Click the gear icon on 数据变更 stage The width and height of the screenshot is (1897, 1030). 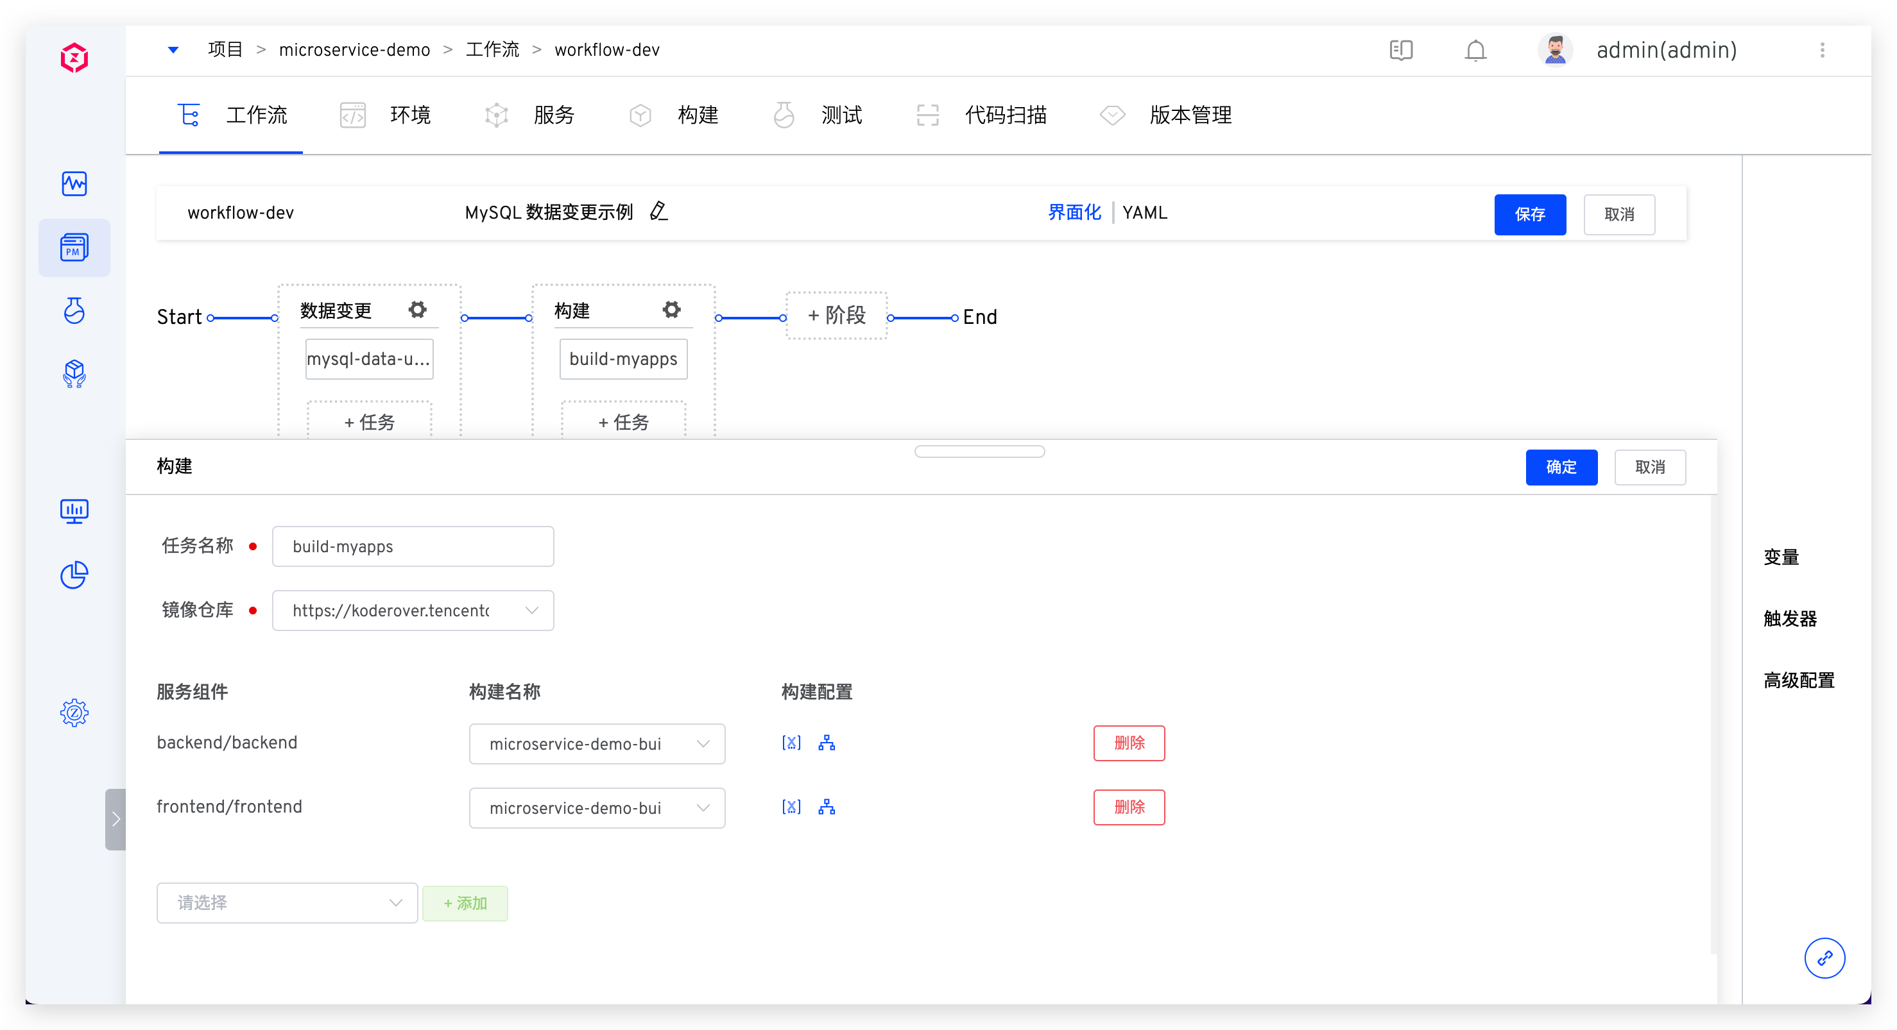point(418,310)
